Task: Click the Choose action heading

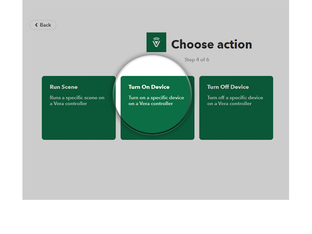Action: point(211,45)
